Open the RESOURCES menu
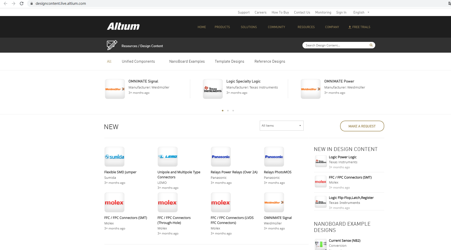Screen dimensions: 451x250 [306, 27]
